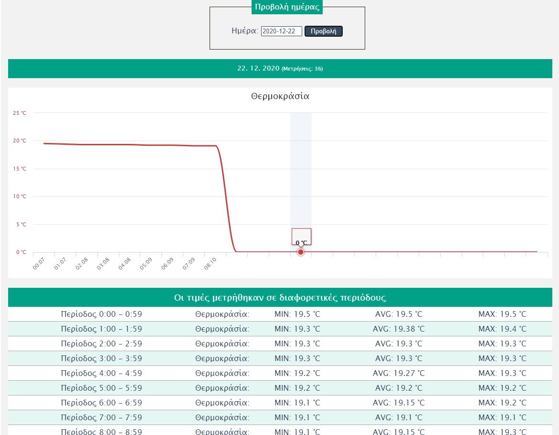Screen dimensions: 559x435
Task: Click the 0 °C y-axis label
Action: [x=21, y=252]
